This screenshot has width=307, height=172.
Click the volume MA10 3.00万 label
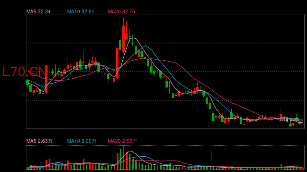[82, 141]
